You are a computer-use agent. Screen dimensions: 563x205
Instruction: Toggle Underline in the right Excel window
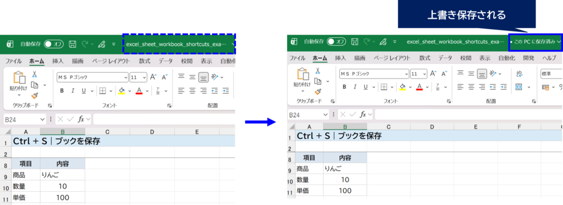(x=366, y=87)
